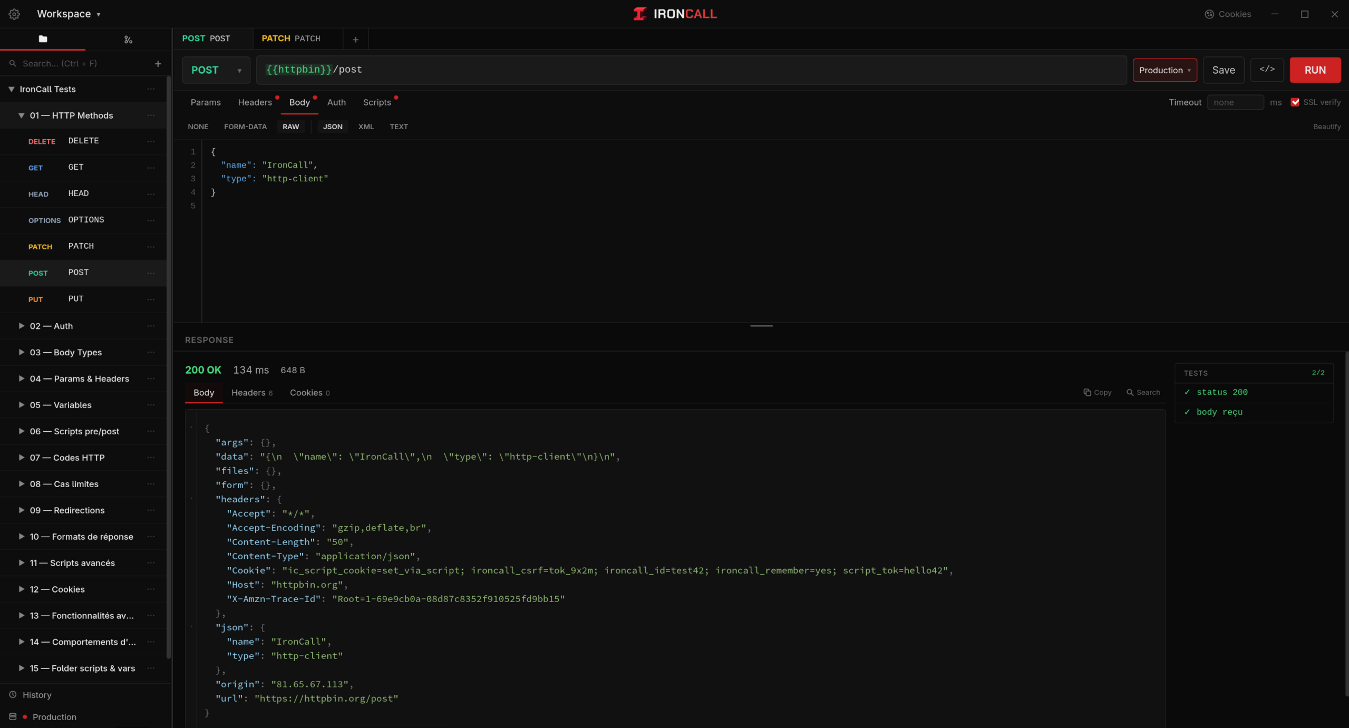Open options menu for DELETE request
This screenshot has width=1349, height=728.
click(151, 141)
